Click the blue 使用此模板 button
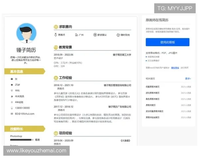The height and width of the screenshot is (159, 199). click(x=167, y=42)
